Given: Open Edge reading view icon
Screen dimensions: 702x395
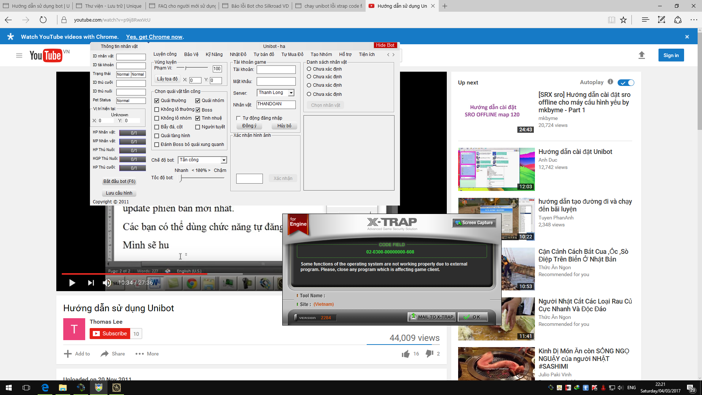Looking at the screenshot, I should 611,20.
